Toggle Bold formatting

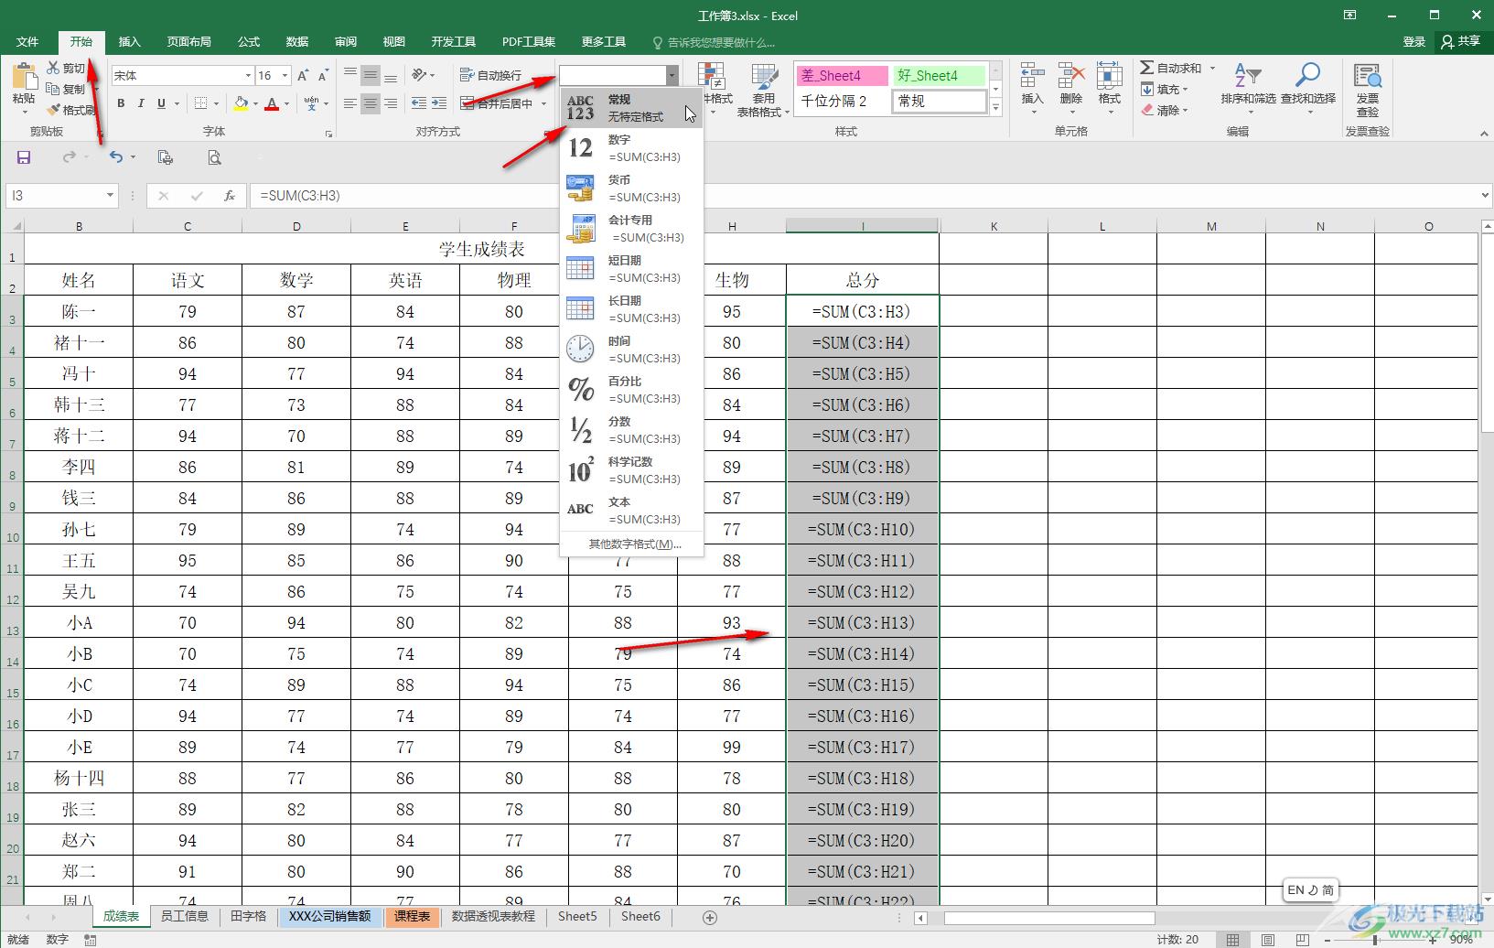tap(121, 103)
